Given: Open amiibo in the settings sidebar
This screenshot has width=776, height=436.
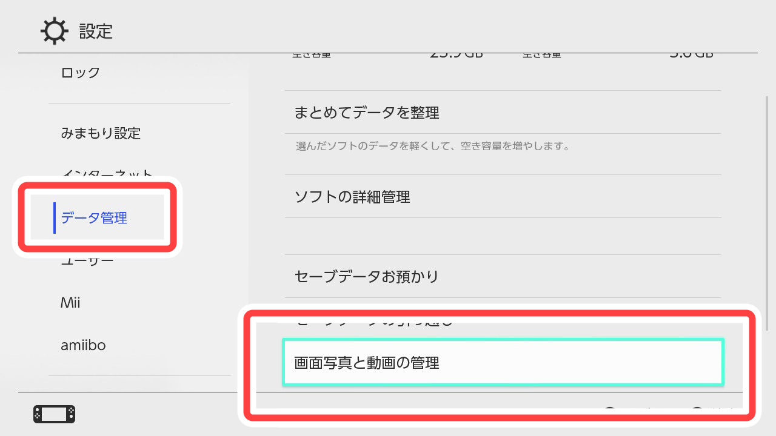Looking at the screenshot, I should click(x=83, y=345).
